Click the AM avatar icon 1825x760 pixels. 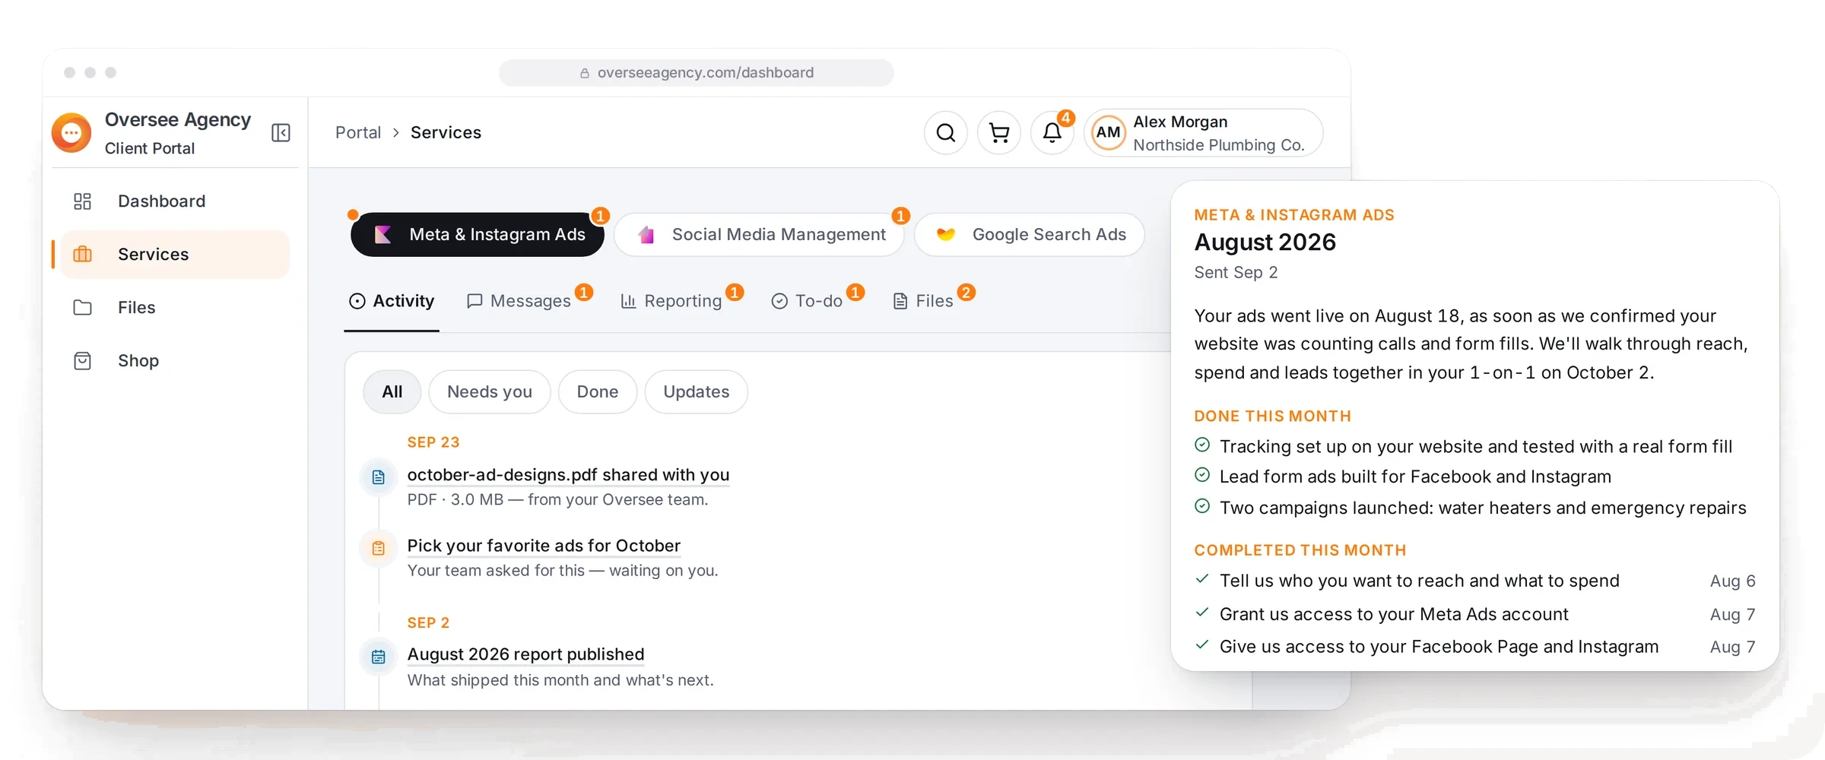[x=1108, y=133]
